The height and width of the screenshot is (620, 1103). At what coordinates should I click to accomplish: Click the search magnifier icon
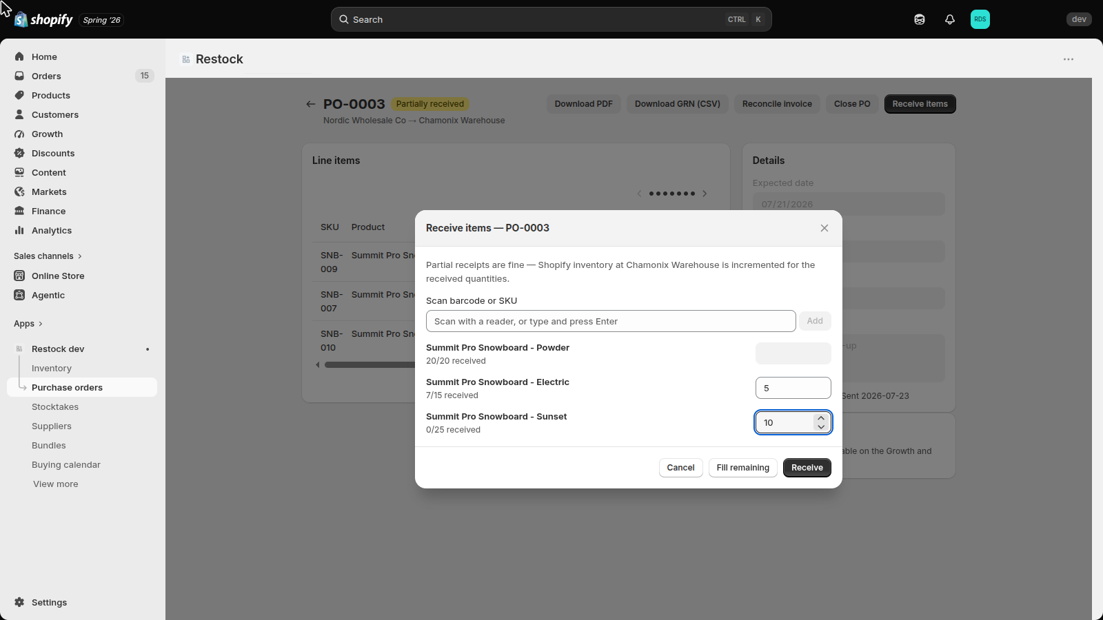[x=343, y=19]
